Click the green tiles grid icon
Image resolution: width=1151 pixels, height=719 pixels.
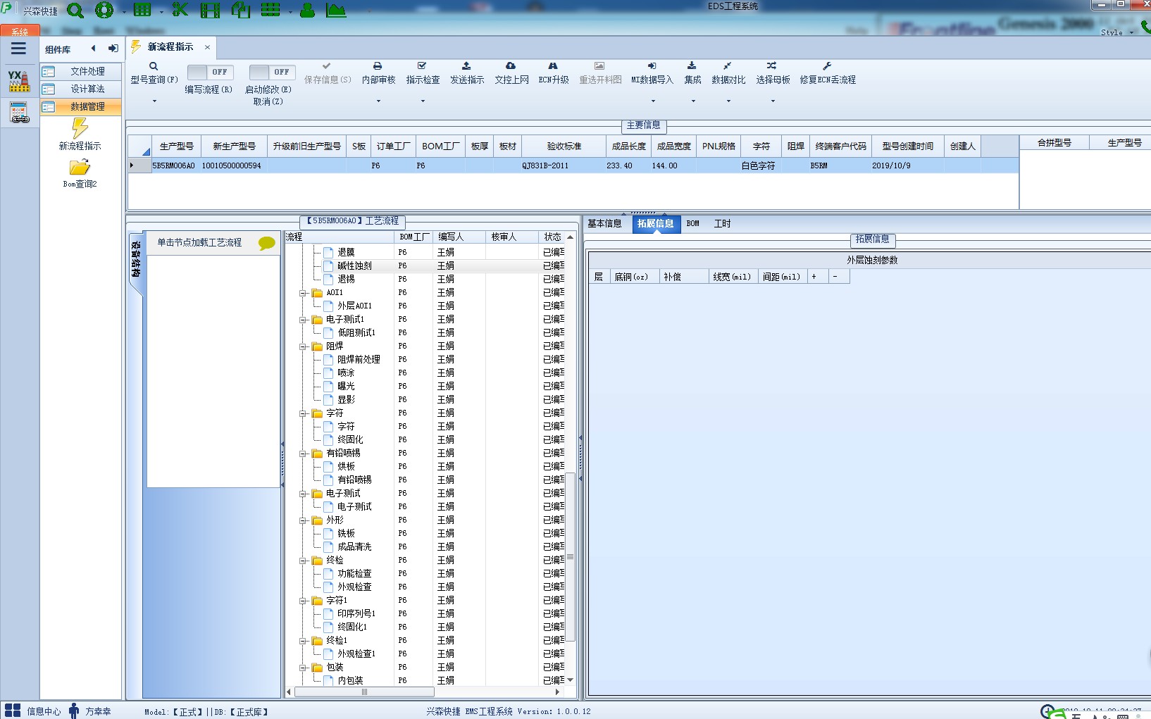tap(270, 10)
